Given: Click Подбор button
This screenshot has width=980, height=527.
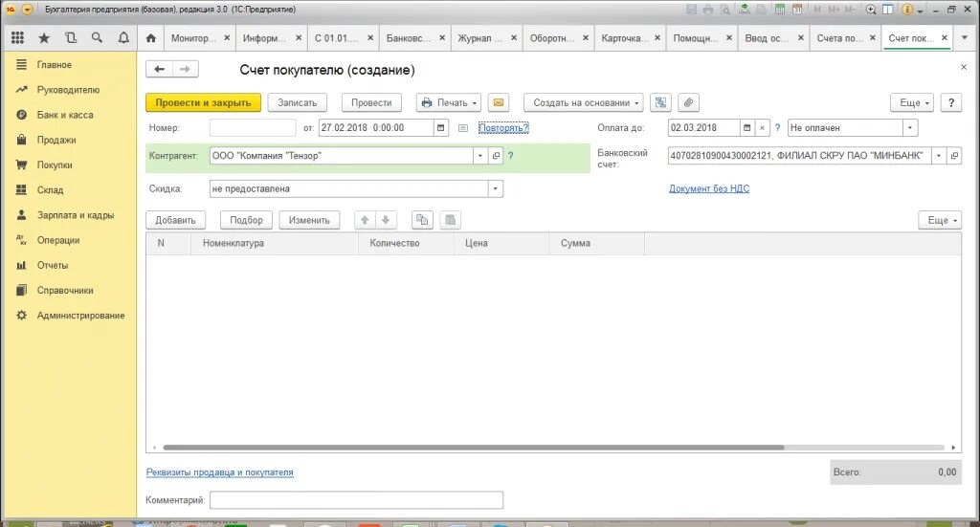Looking at the screenshot, I should point(246,220).
